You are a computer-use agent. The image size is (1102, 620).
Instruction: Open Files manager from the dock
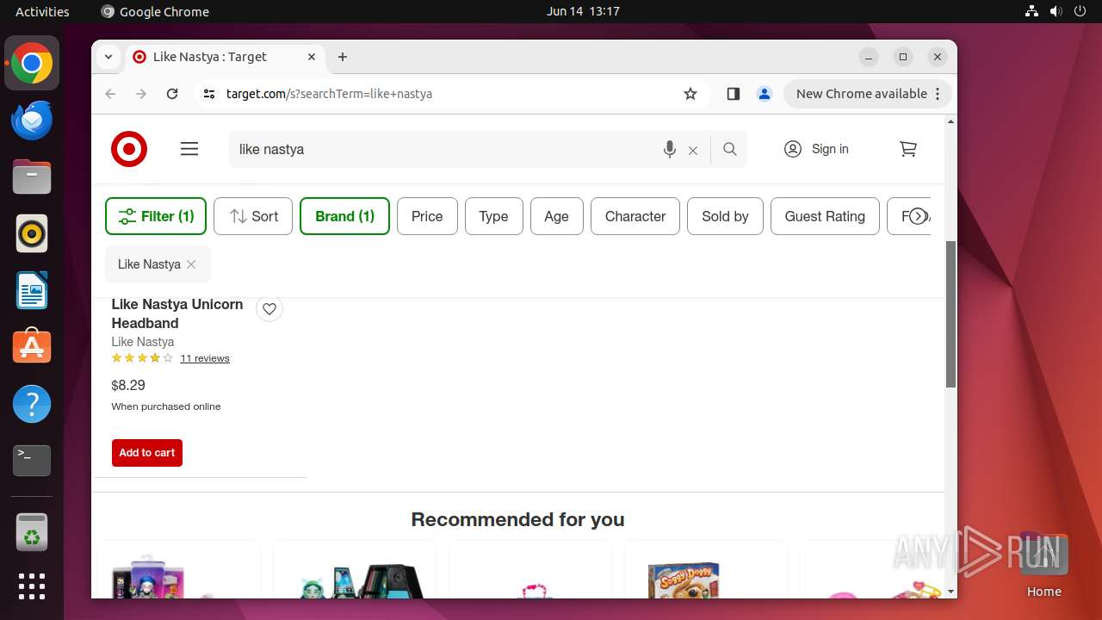click(x=32, y=177)
